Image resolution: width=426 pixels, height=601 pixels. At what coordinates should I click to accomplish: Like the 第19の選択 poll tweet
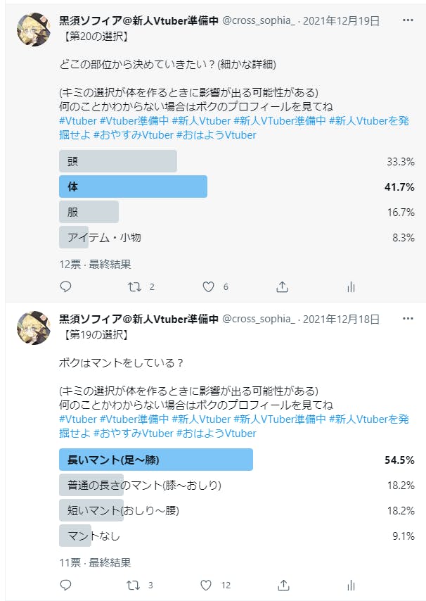click(x=208, y=585)
